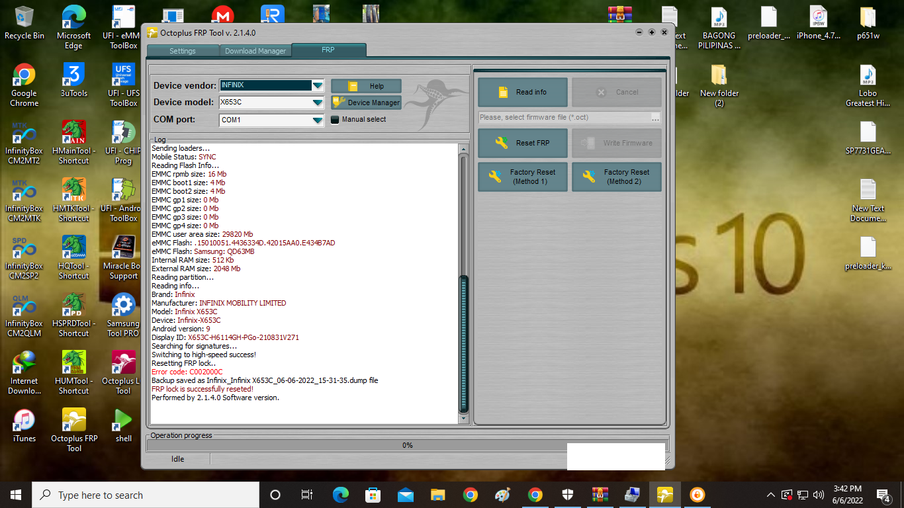Click the Help button

366,86
